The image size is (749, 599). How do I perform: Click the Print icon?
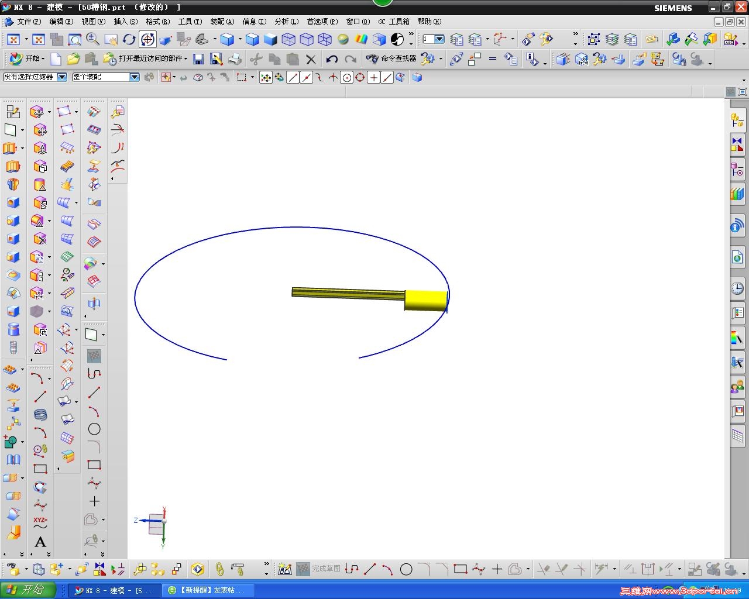235,59
